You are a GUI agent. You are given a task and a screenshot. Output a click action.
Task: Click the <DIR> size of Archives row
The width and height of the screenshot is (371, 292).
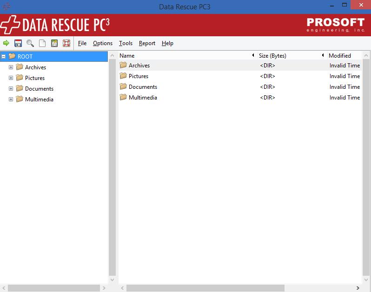pyautogui.click(x=268, y=65)
